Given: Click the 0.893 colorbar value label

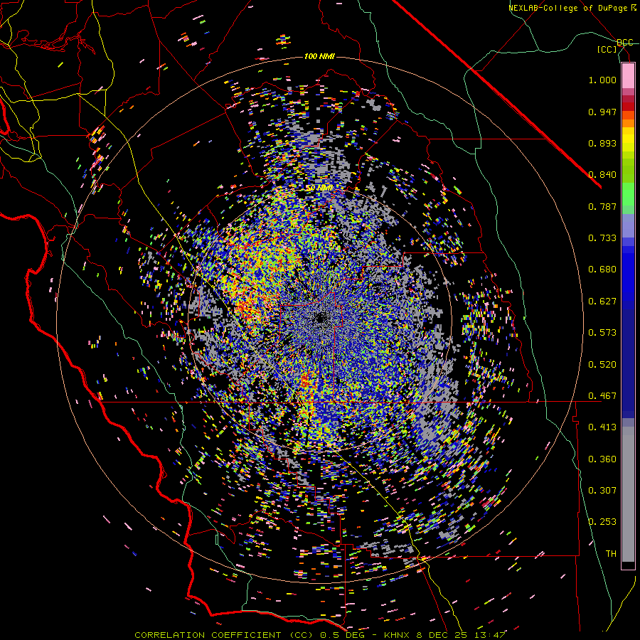Looking at the screenshot, I should tap(602, 143).
